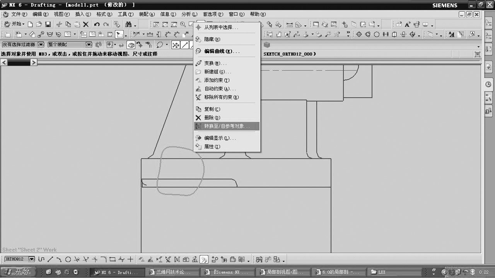Screen dimensions: 495x279
Task: Open the history clock icon in right sidebar
Action: click(488, 84)
